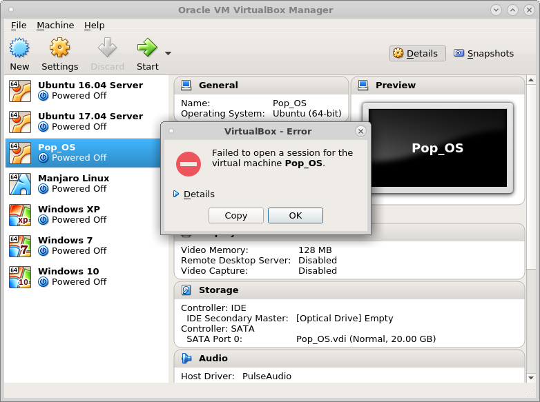Open the Machine menu

coord(55,25)
